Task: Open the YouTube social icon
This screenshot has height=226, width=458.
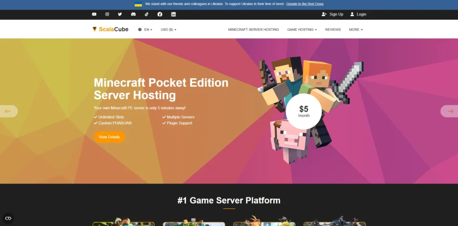Action: click(94, 14)
